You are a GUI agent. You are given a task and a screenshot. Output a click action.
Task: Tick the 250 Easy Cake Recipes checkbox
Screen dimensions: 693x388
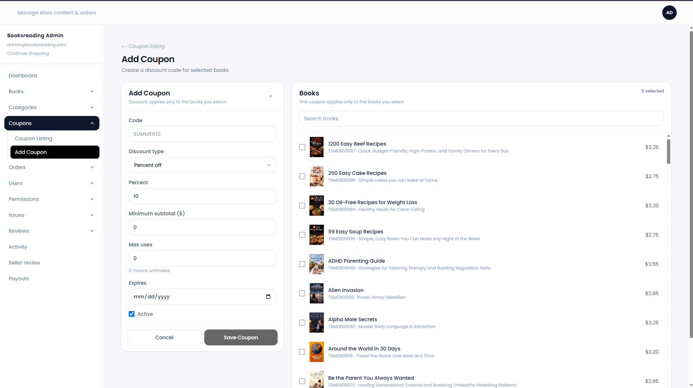302,176
